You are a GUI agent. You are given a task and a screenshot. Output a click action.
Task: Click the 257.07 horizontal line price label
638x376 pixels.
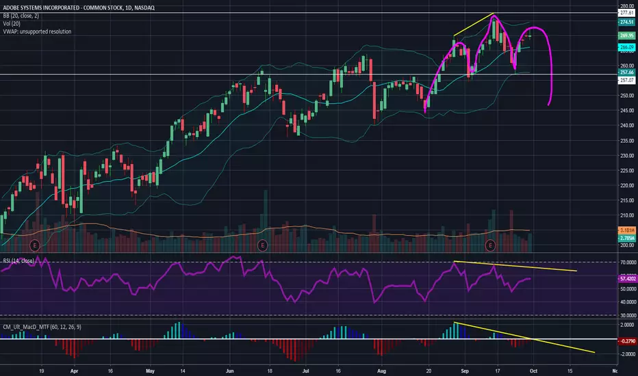(626, 81)
